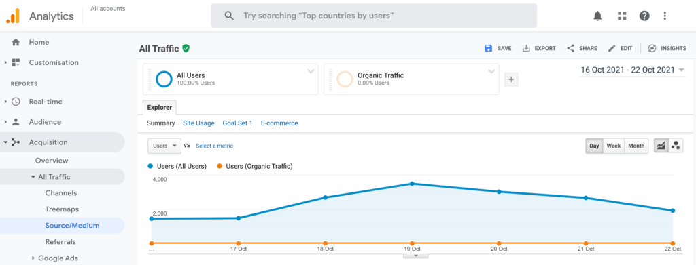Expand the chart handle below the graph
Screen dimensions: 696x265
pyautogui.click(x=416, y=256)
